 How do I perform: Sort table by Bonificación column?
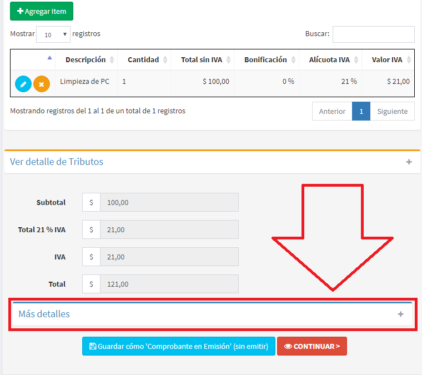(x=267, y=59)
